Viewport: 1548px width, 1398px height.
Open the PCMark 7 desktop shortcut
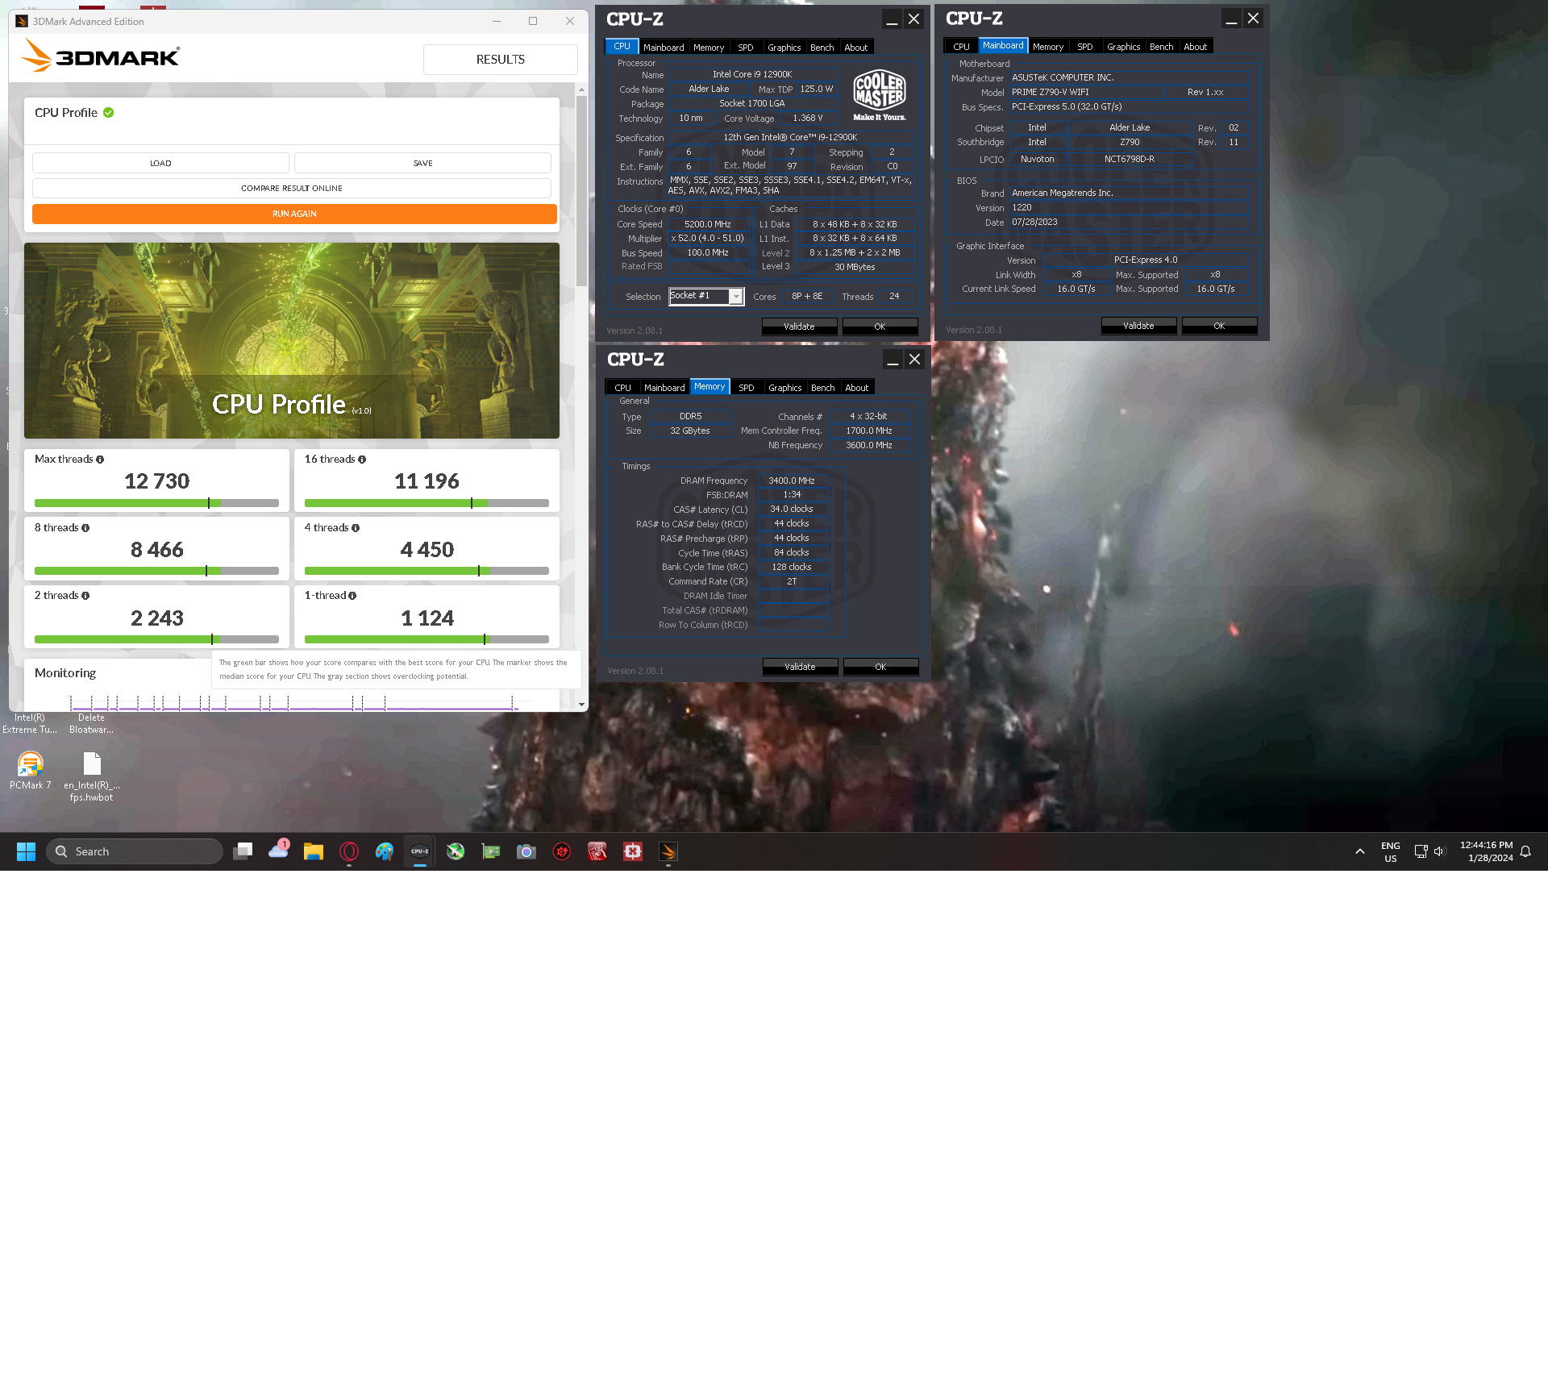pyautogui.click(x=30, y=771)
